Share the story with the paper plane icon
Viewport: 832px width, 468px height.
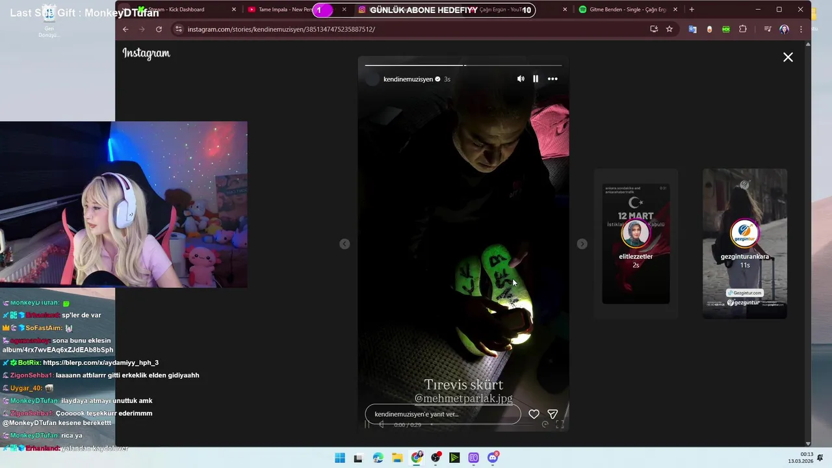pos(552,414)
